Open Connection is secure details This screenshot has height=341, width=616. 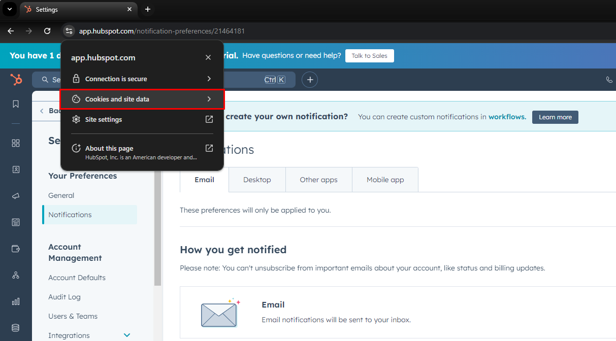point(142,79)
